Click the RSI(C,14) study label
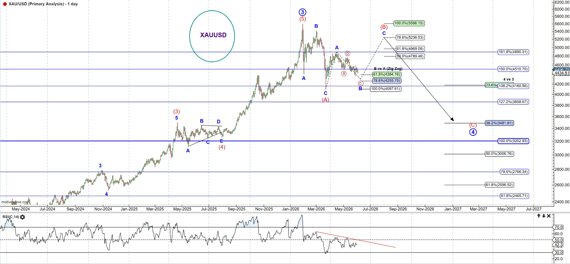The height and width of the screenshot is (264, 570). click(x=11, y=217)
